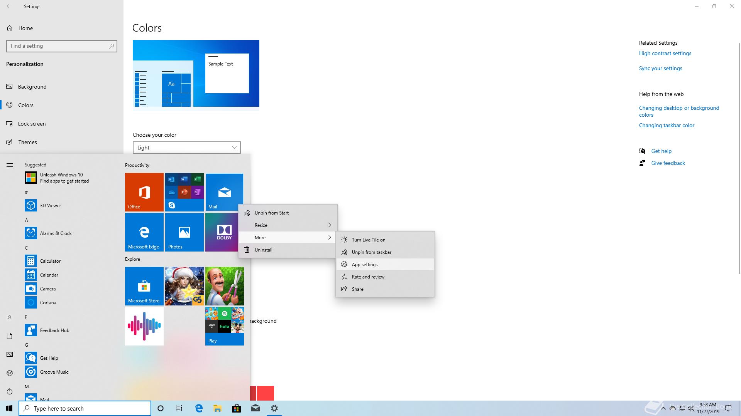The height and width of the screenshot is (416, 741).
Task: Open Themes settings page
Action: tap(62, 142)
